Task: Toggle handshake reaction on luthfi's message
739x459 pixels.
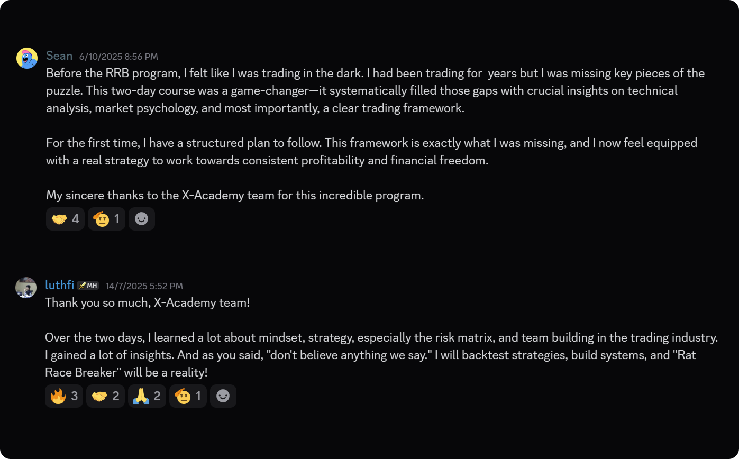Action: [x=105, y=396]
